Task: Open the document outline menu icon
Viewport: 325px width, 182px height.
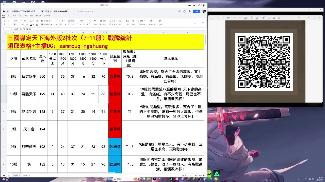Action: (179, 11)
